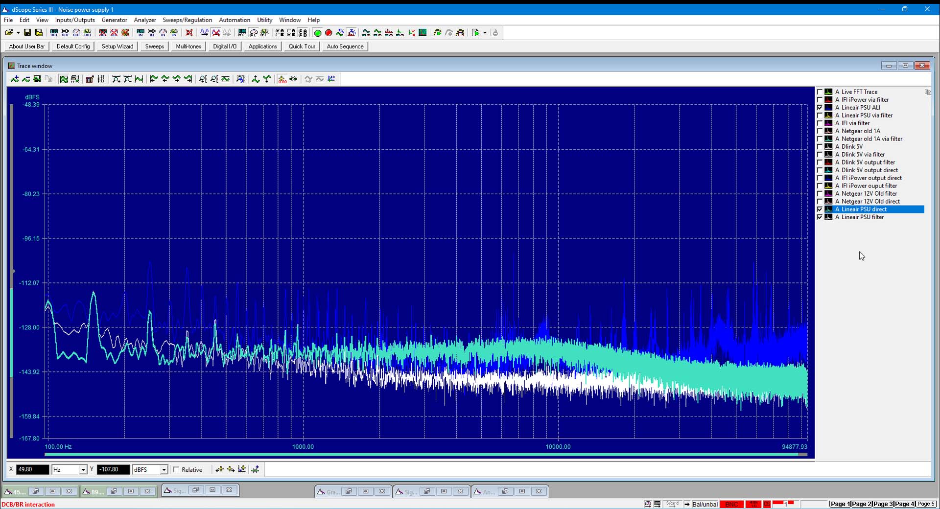Click the trace legend copy icon at top right

pos(927,92)
